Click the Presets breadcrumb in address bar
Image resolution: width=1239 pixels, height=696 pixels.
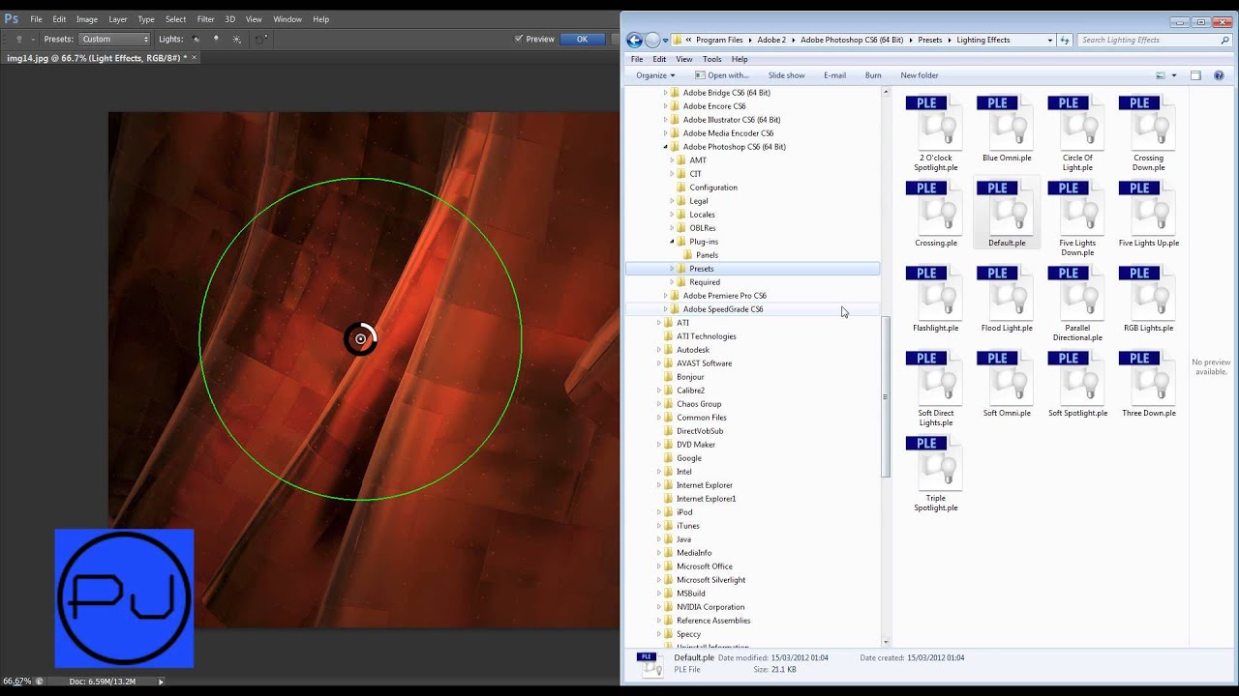click(929, 40)
